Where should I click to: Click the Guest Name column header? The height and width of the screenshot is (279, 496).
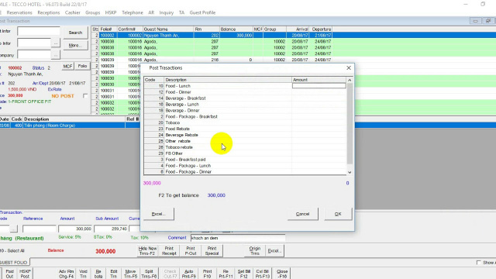click(168, 29)
